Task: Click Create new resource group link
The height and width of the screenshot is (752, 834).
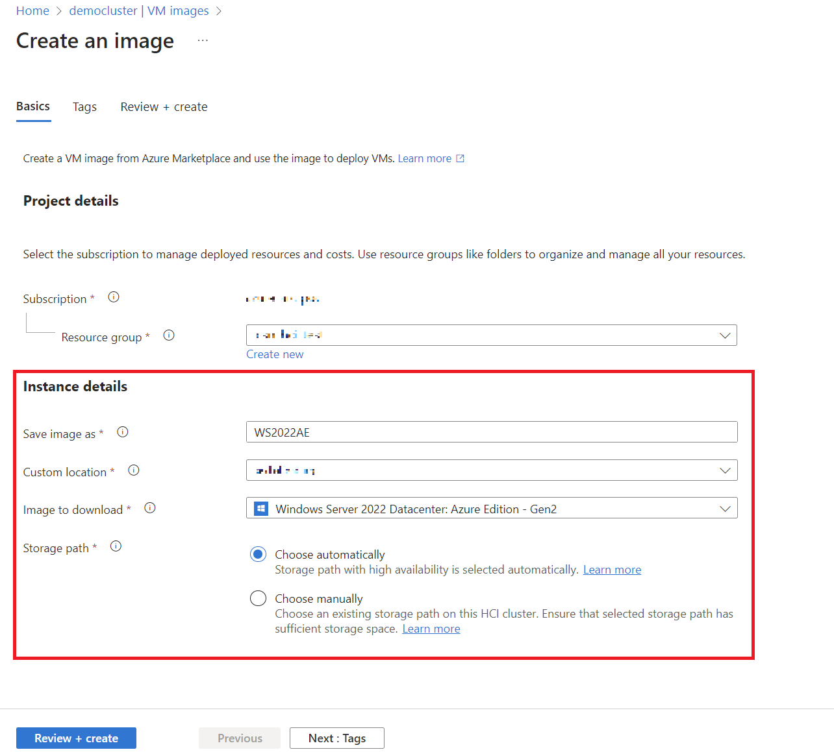Action: click(275, 354)
